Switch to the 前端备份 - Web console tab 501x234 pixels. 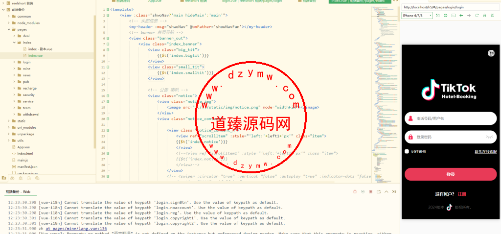(x=18, y=192)
